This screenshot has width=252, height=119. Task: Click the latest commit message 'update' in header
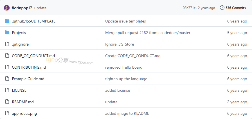(x=40, y=8)
